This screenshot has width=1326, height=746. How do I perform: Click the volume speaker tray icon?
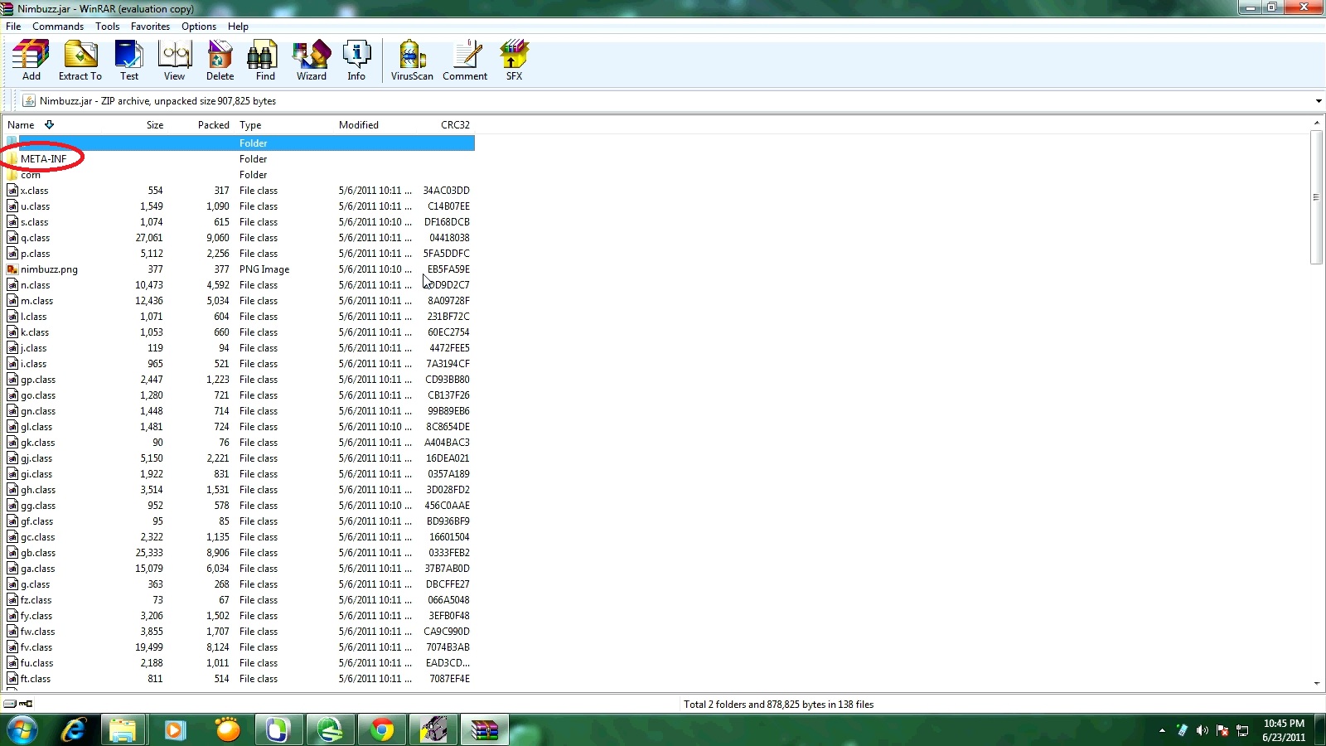click(1203, 730)
